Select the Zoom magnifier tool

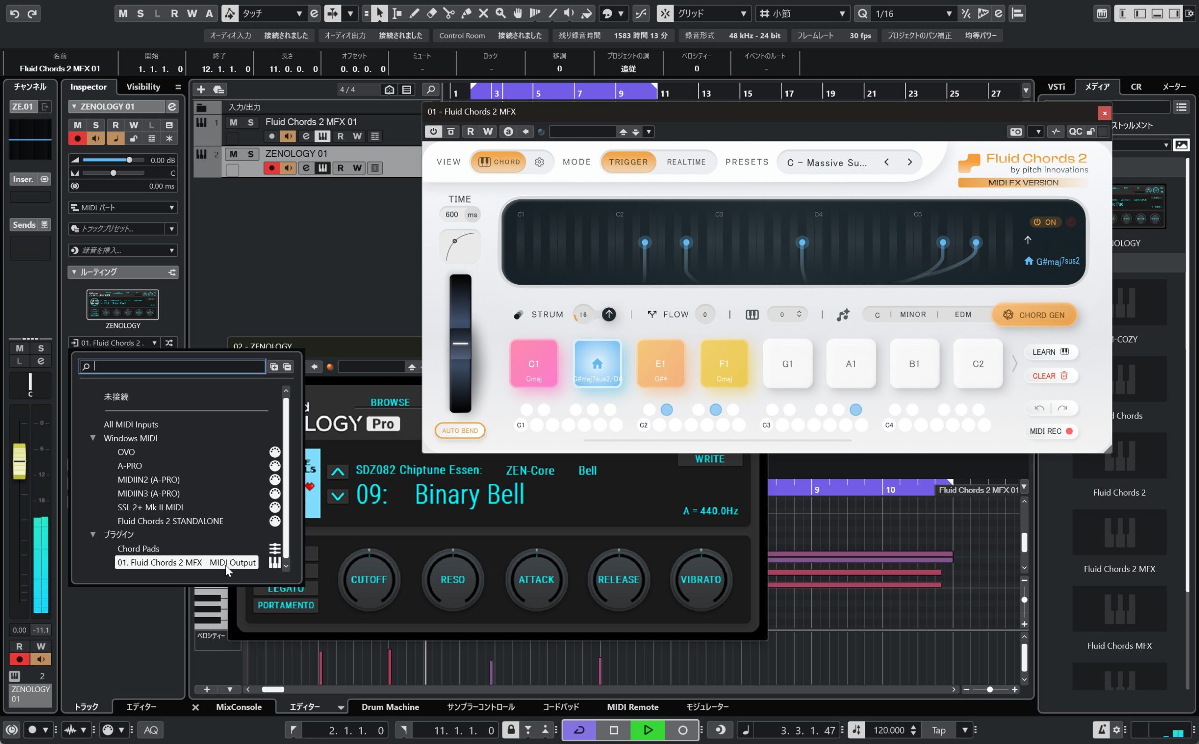(500, 13)
